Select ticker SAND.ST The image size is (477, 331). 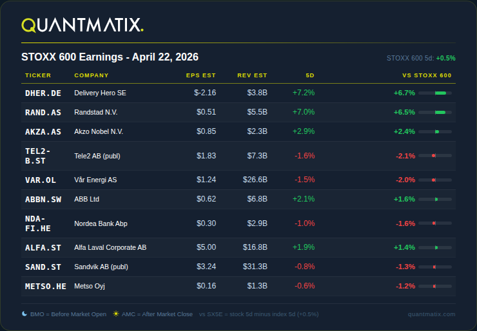click(43, 267)
